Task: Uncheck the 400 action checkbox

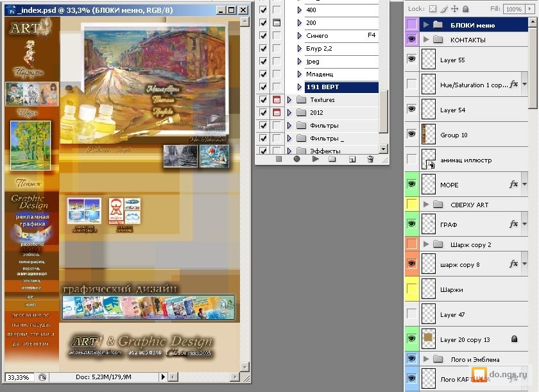Action: coord(263,10)
